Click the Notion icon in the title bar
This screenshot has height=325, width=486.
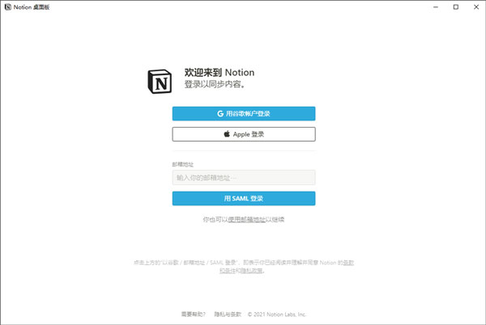tap(7, 6)
